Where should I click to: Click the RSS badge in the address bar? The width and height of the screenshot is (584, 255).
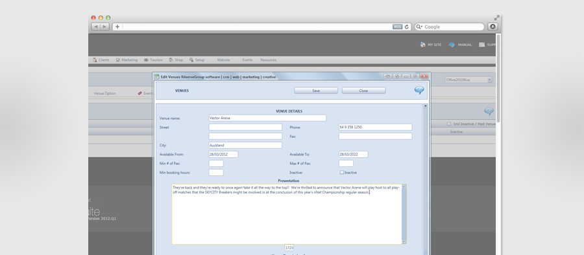coord(397,27)
